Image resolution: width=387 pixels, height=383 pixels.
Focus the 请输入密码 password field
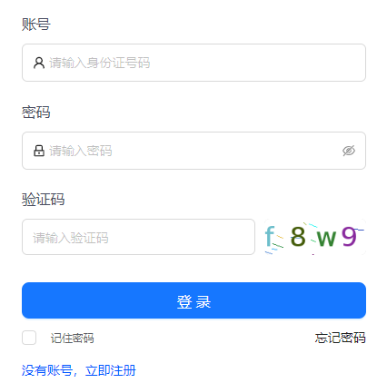193,151
